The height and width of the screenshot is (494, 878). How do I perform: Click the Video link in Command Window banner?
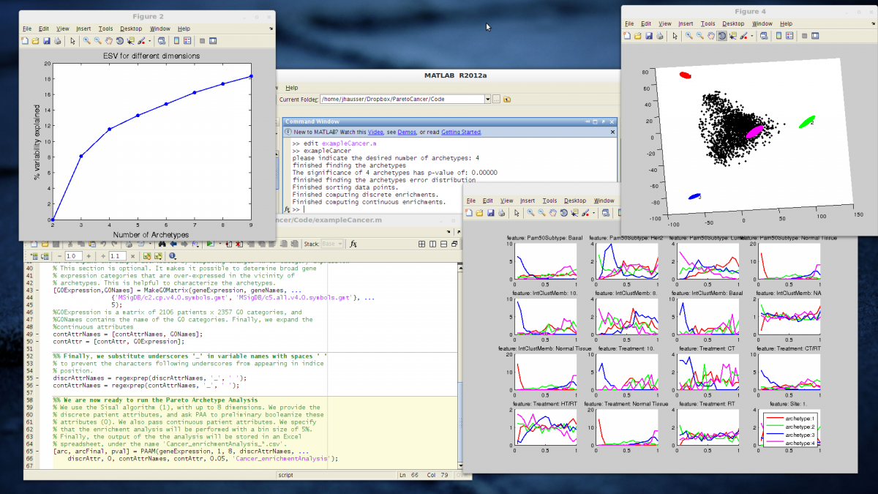coord(375,132)
